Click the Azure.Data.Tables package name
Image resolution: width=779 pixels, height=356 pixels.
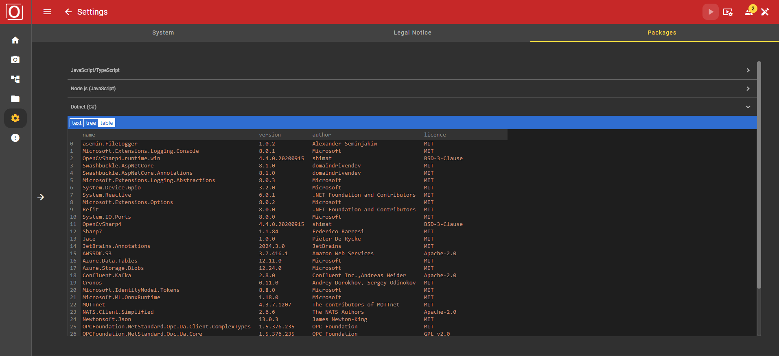tap(110, 261)
